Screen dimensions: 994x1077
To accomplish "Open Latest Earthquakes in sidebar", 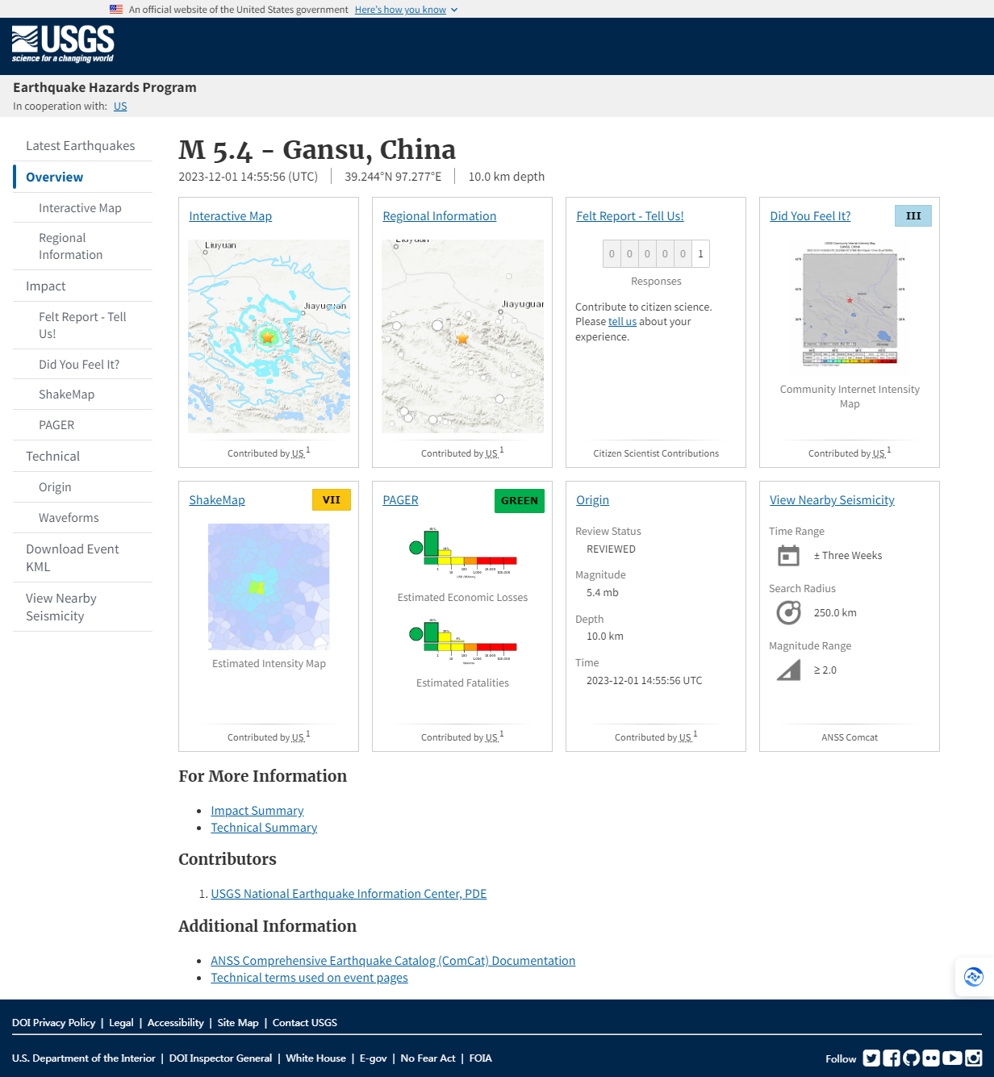I will (x=81, y=145).
